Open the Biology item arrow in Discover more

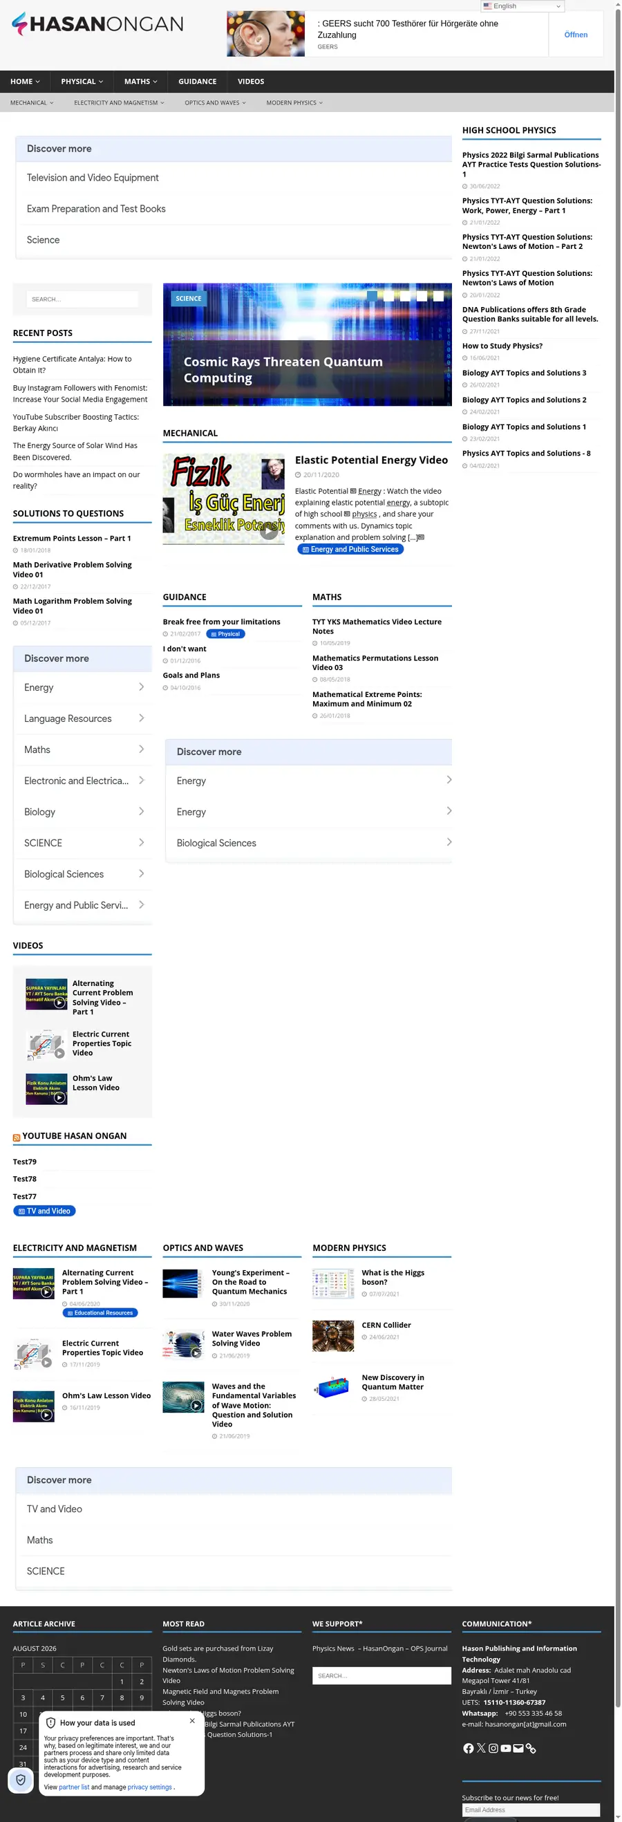[142, 811]
